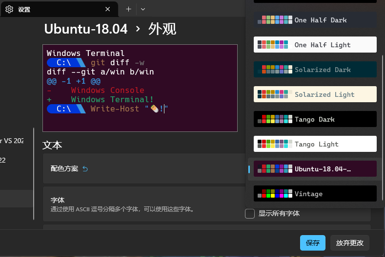Close the 设置 tab
This screenshot has width=385, height=257.
(108, 9)
